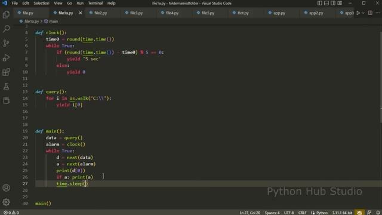Open the Edit menu

[25, 3]
